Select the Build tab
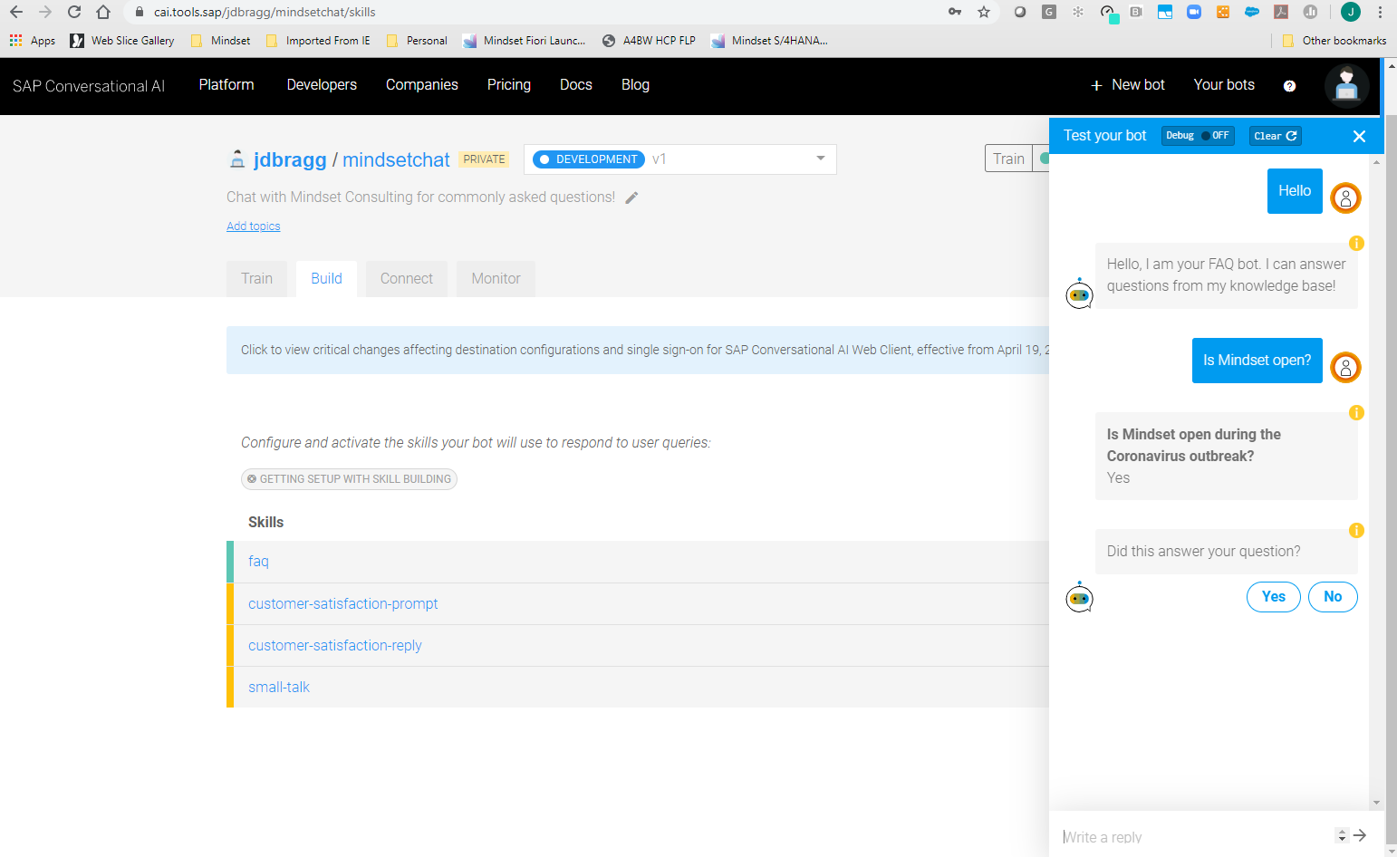1397x857 pixels. point(326,279)
